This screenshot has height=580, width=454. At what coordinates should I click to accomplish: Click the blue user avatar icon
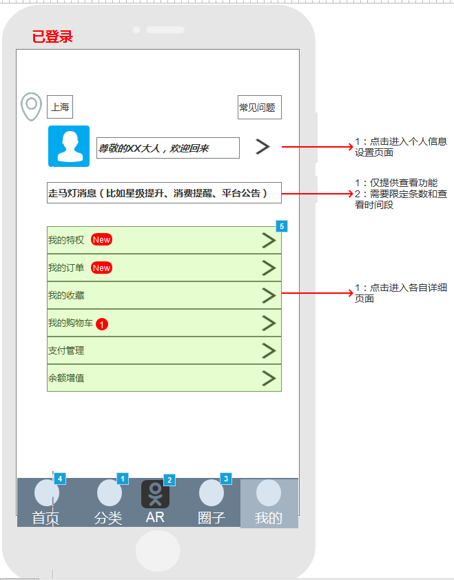coord(68,146)
